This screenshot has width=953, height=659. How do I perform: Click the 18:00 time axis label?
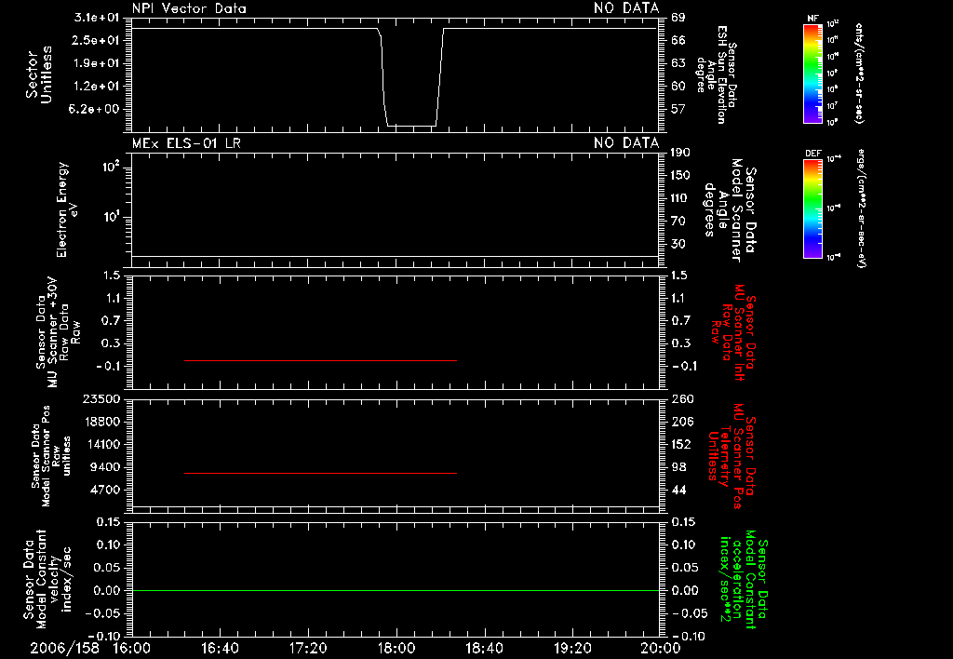(x=396, y=648)
